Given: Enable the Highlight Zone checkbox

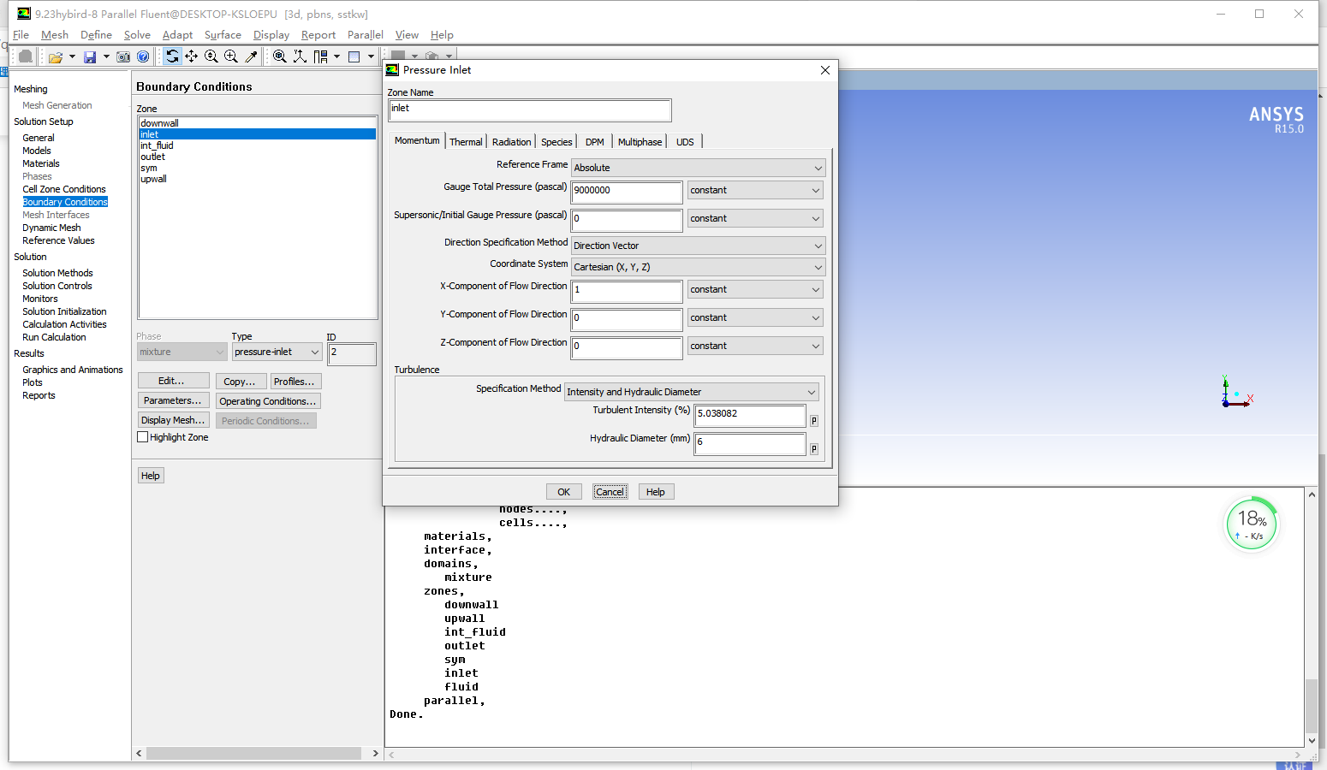Looking at the screenshot, I should point(143,437).
